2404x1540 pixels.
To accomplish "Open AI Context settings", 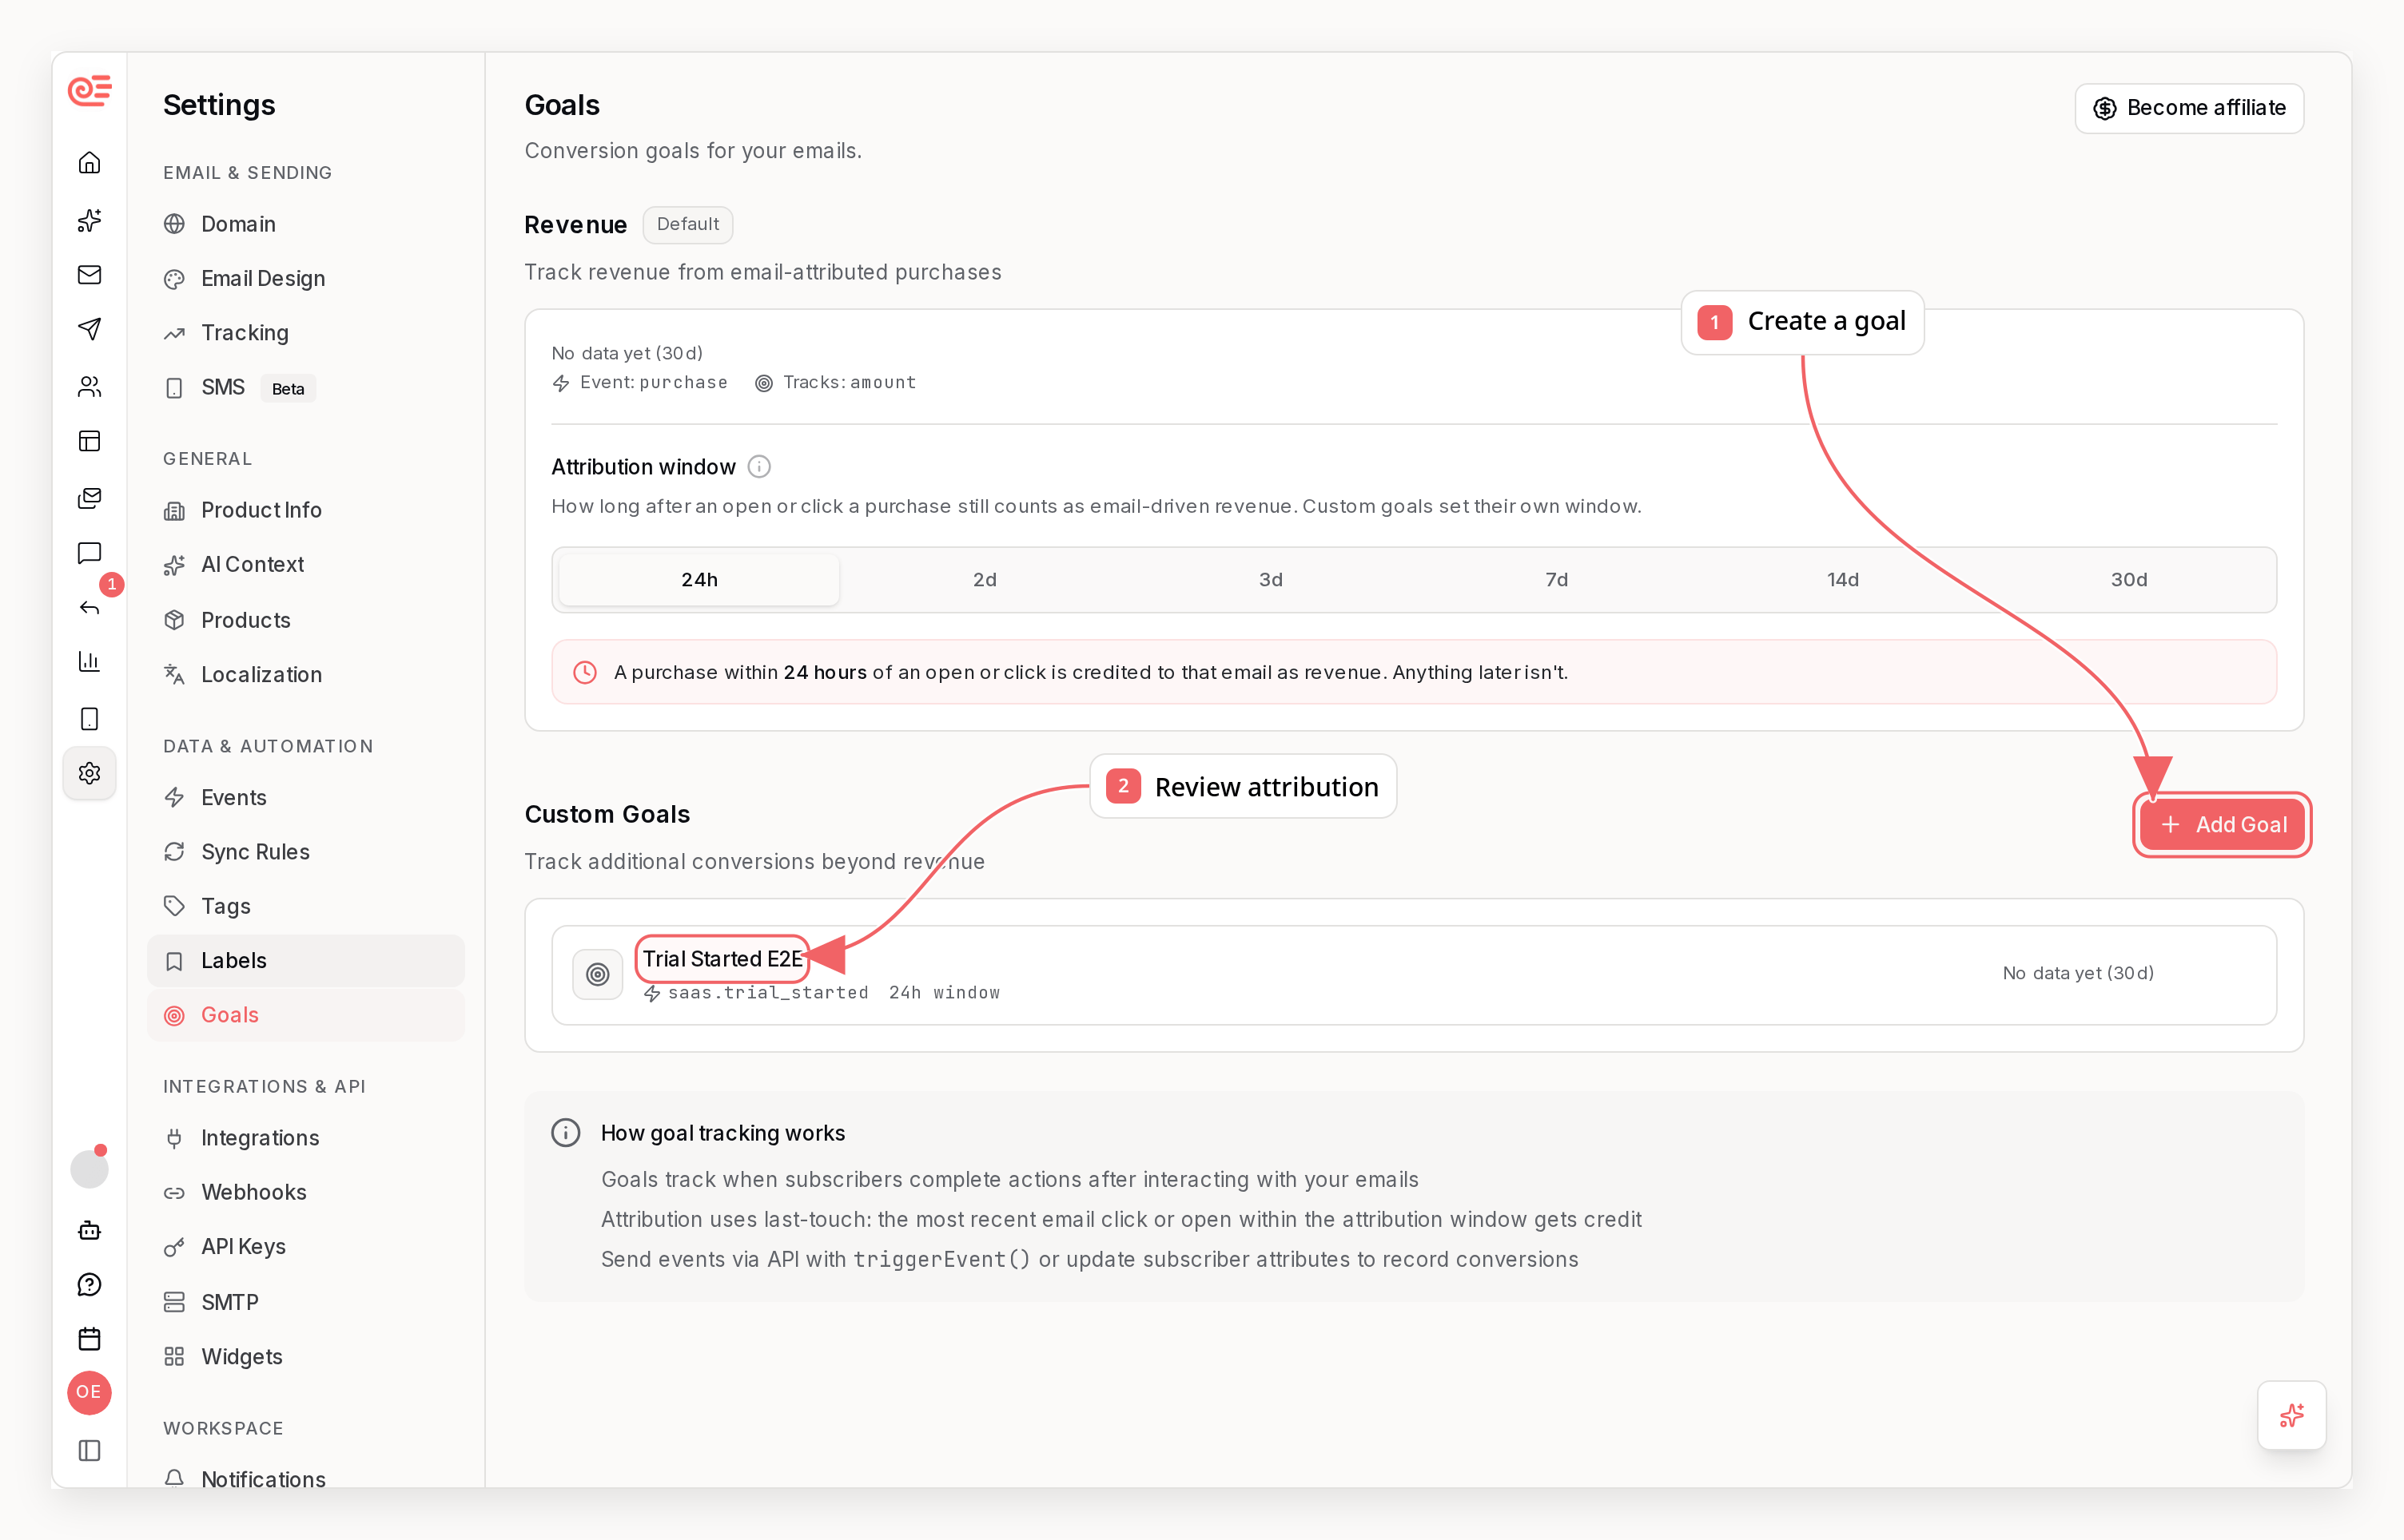I will pos(306,565).
